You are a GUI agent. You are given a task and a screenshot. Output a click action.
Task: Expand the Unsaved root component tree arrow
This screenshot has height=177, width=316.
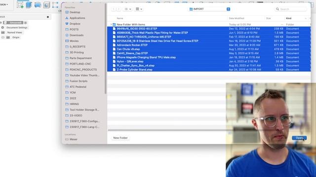click(1, 23)
